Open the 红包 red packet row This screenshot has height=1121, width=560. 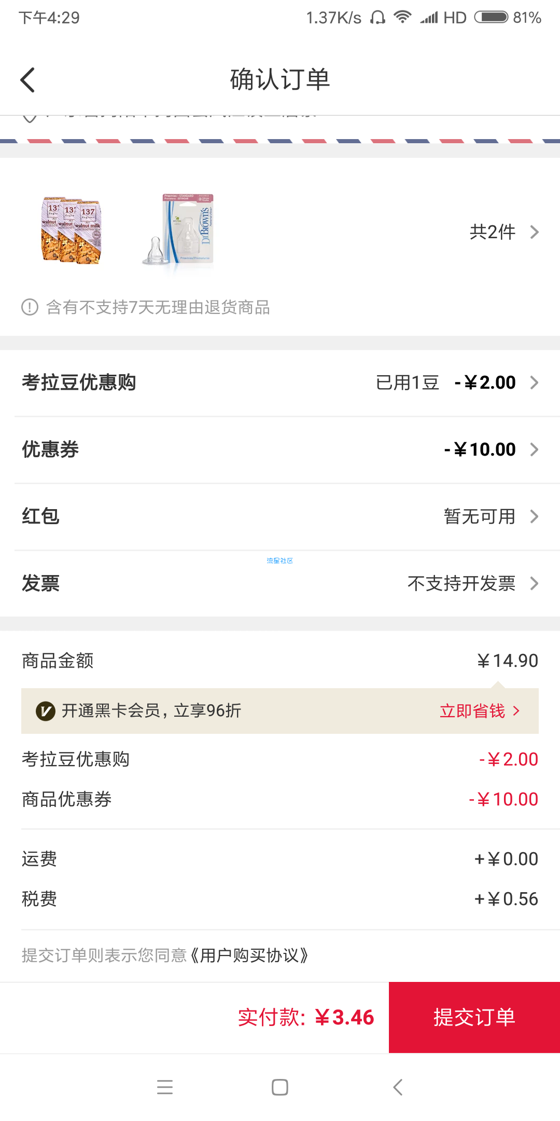pos(280,516)
